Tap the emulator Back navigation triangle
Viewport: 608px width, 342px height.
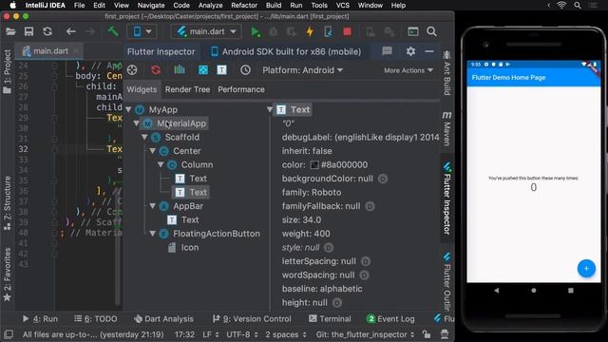[x=496, y=291]
